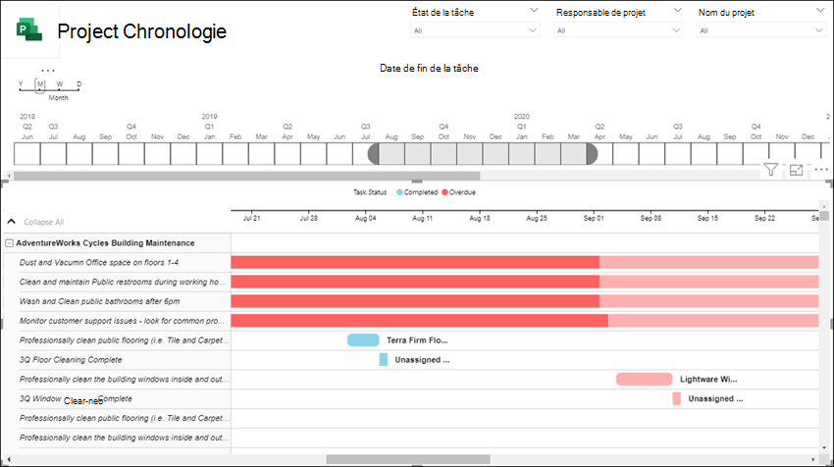
Task: Click the left handle of the timeline range
Action: point(374,154)
